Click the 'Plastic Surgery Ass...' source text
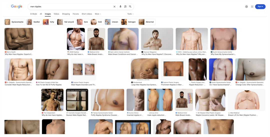 tap(198, 82)
